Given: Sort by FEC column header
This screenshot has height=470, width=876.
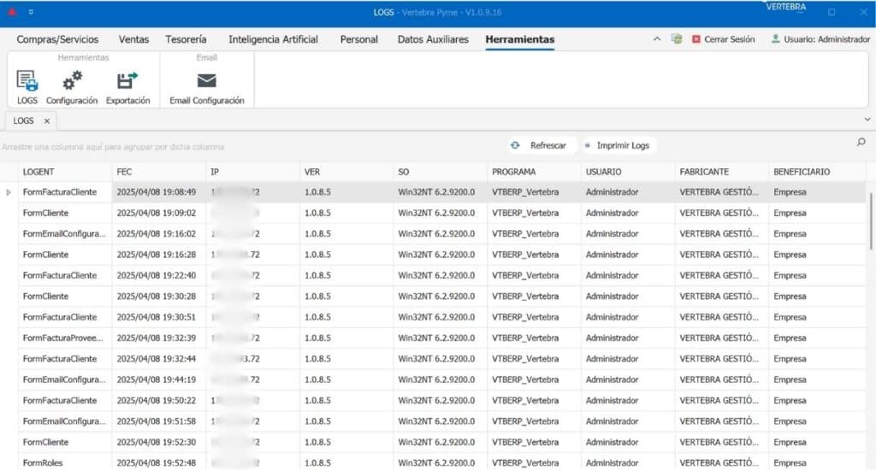Looking at the screenshot, I should pyautogui.click(x=158, y=172).
